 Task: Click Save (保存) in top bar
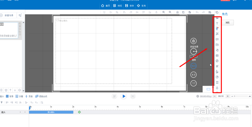point(130,6)
